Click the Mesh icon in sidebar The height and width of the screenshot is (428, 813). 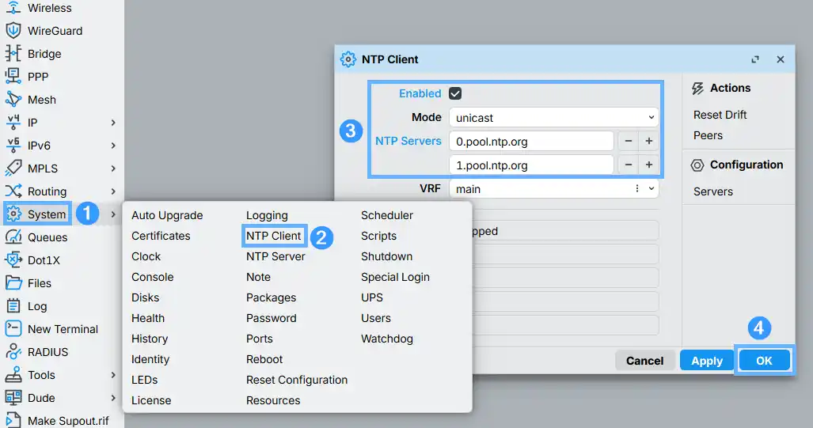(x=13, y=99)
